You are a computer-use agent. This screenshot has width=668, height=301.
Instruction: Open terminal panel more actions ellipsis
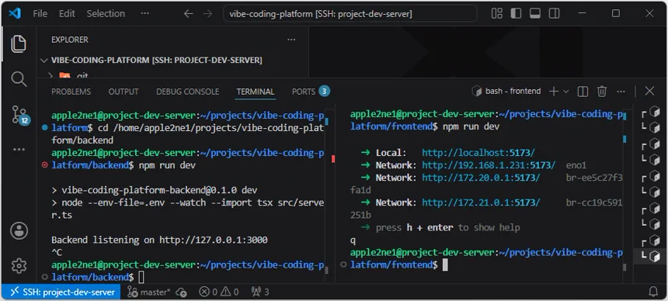(x=621, y=91)
